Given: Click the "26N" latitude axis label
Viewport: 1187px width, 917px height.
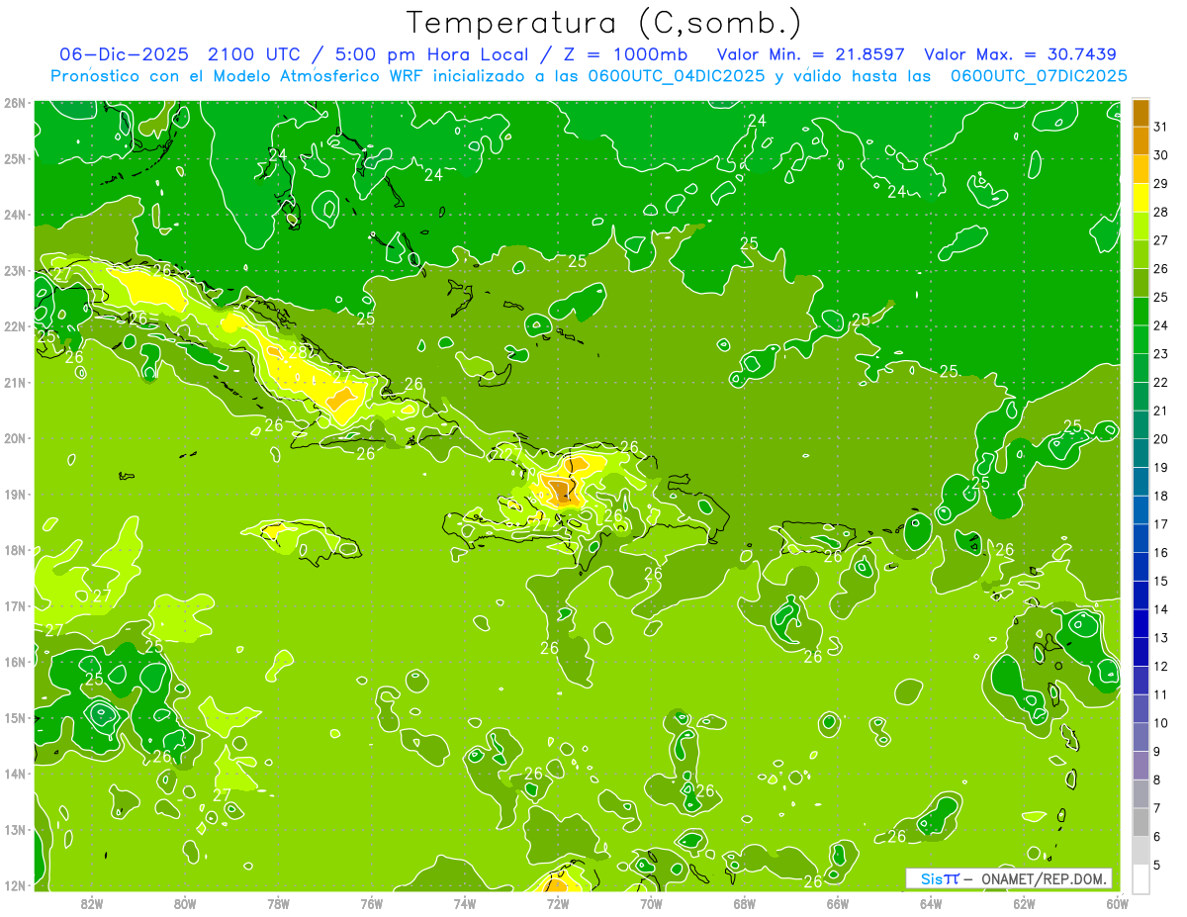Looking at the screenshot, I should (14, 103).
